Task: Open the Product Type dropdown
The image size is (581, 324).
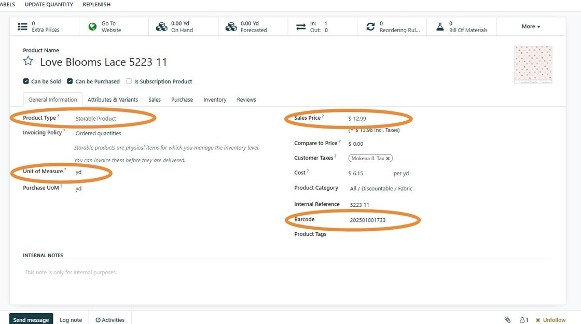Action: click(x=111, y=119)
